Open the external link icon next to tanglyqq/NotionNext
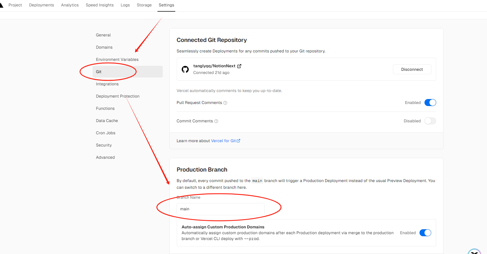This screenshot has width=487, height=254. click(x=239, y=66)
